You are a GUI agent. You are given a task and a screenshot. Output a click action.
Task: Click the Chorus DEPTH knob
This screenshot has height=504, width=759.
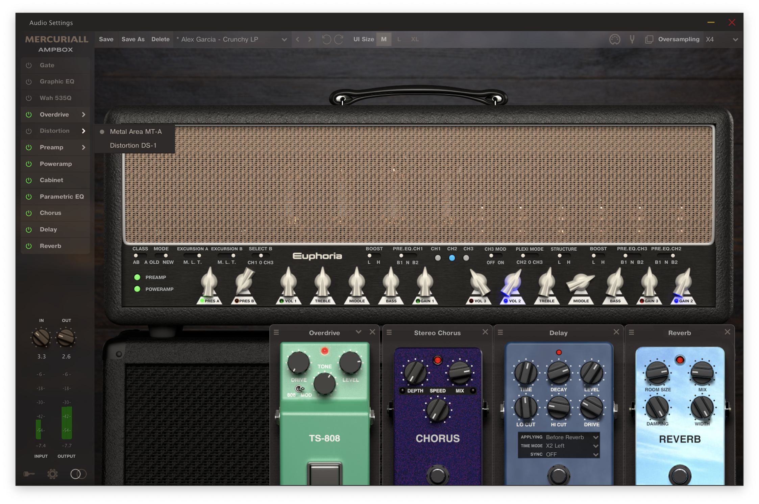pos(415,373)
